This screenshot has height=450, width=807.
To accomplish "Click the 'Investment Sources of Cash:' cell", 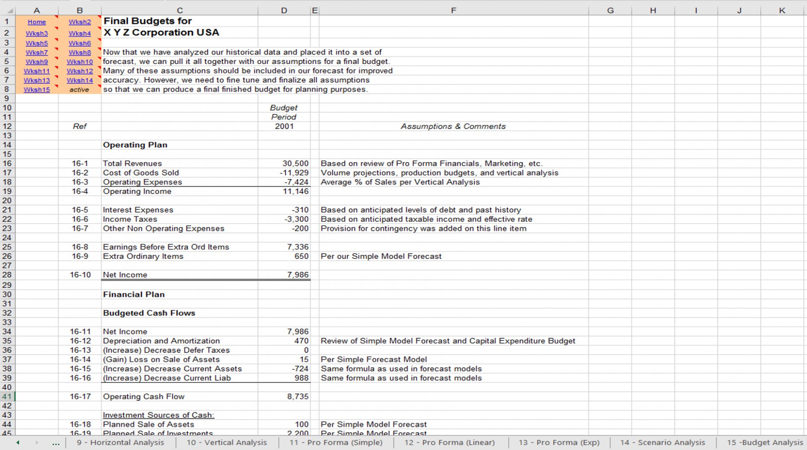I will point(179,415).
